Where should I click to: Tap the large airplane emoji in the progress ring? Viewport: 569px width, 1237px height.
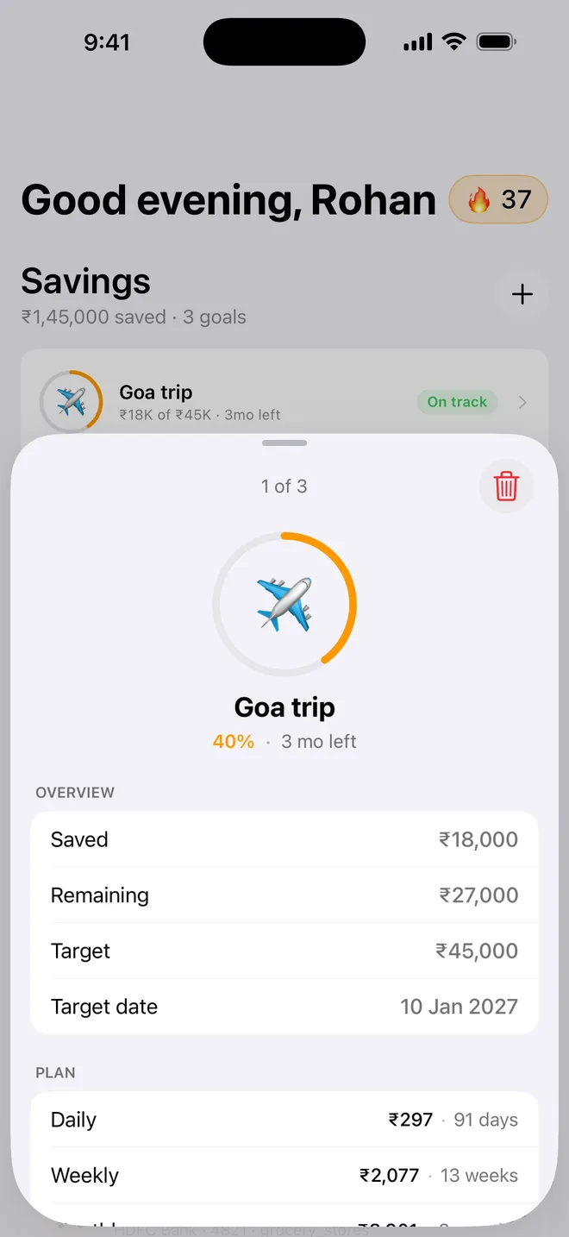coord(284,604)
